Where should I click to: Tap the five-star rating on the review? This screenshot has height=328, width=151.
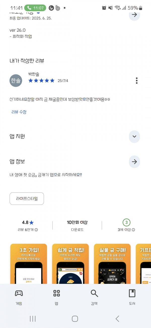[42, 81]
